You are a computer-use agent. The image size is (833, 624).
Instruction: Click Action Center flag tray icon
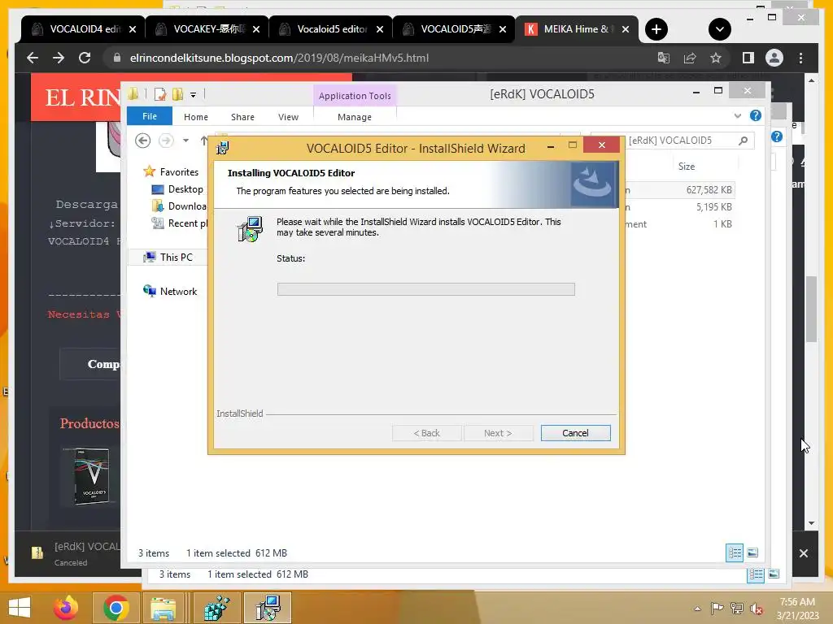[717, 609]
